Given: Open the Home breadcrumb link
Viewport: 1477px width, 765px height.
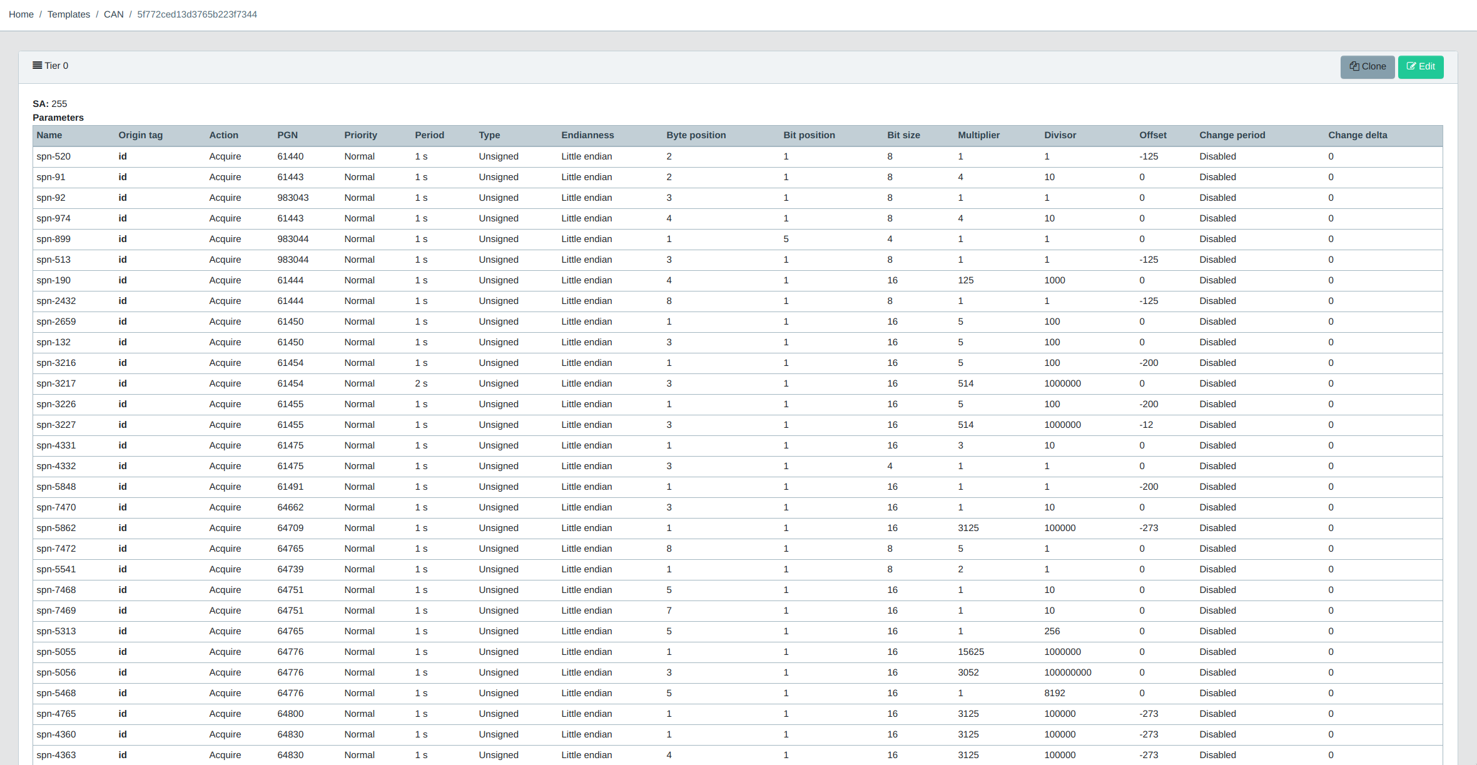Looking at the screenshot, I should [21, 14].
